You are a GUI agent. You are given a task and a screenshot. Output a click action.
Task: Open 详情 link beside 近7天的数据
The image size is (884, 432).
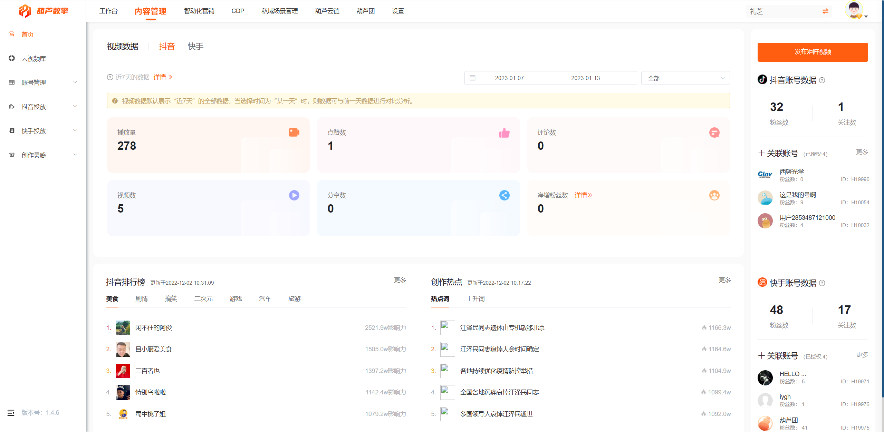(x=163, y=77)
